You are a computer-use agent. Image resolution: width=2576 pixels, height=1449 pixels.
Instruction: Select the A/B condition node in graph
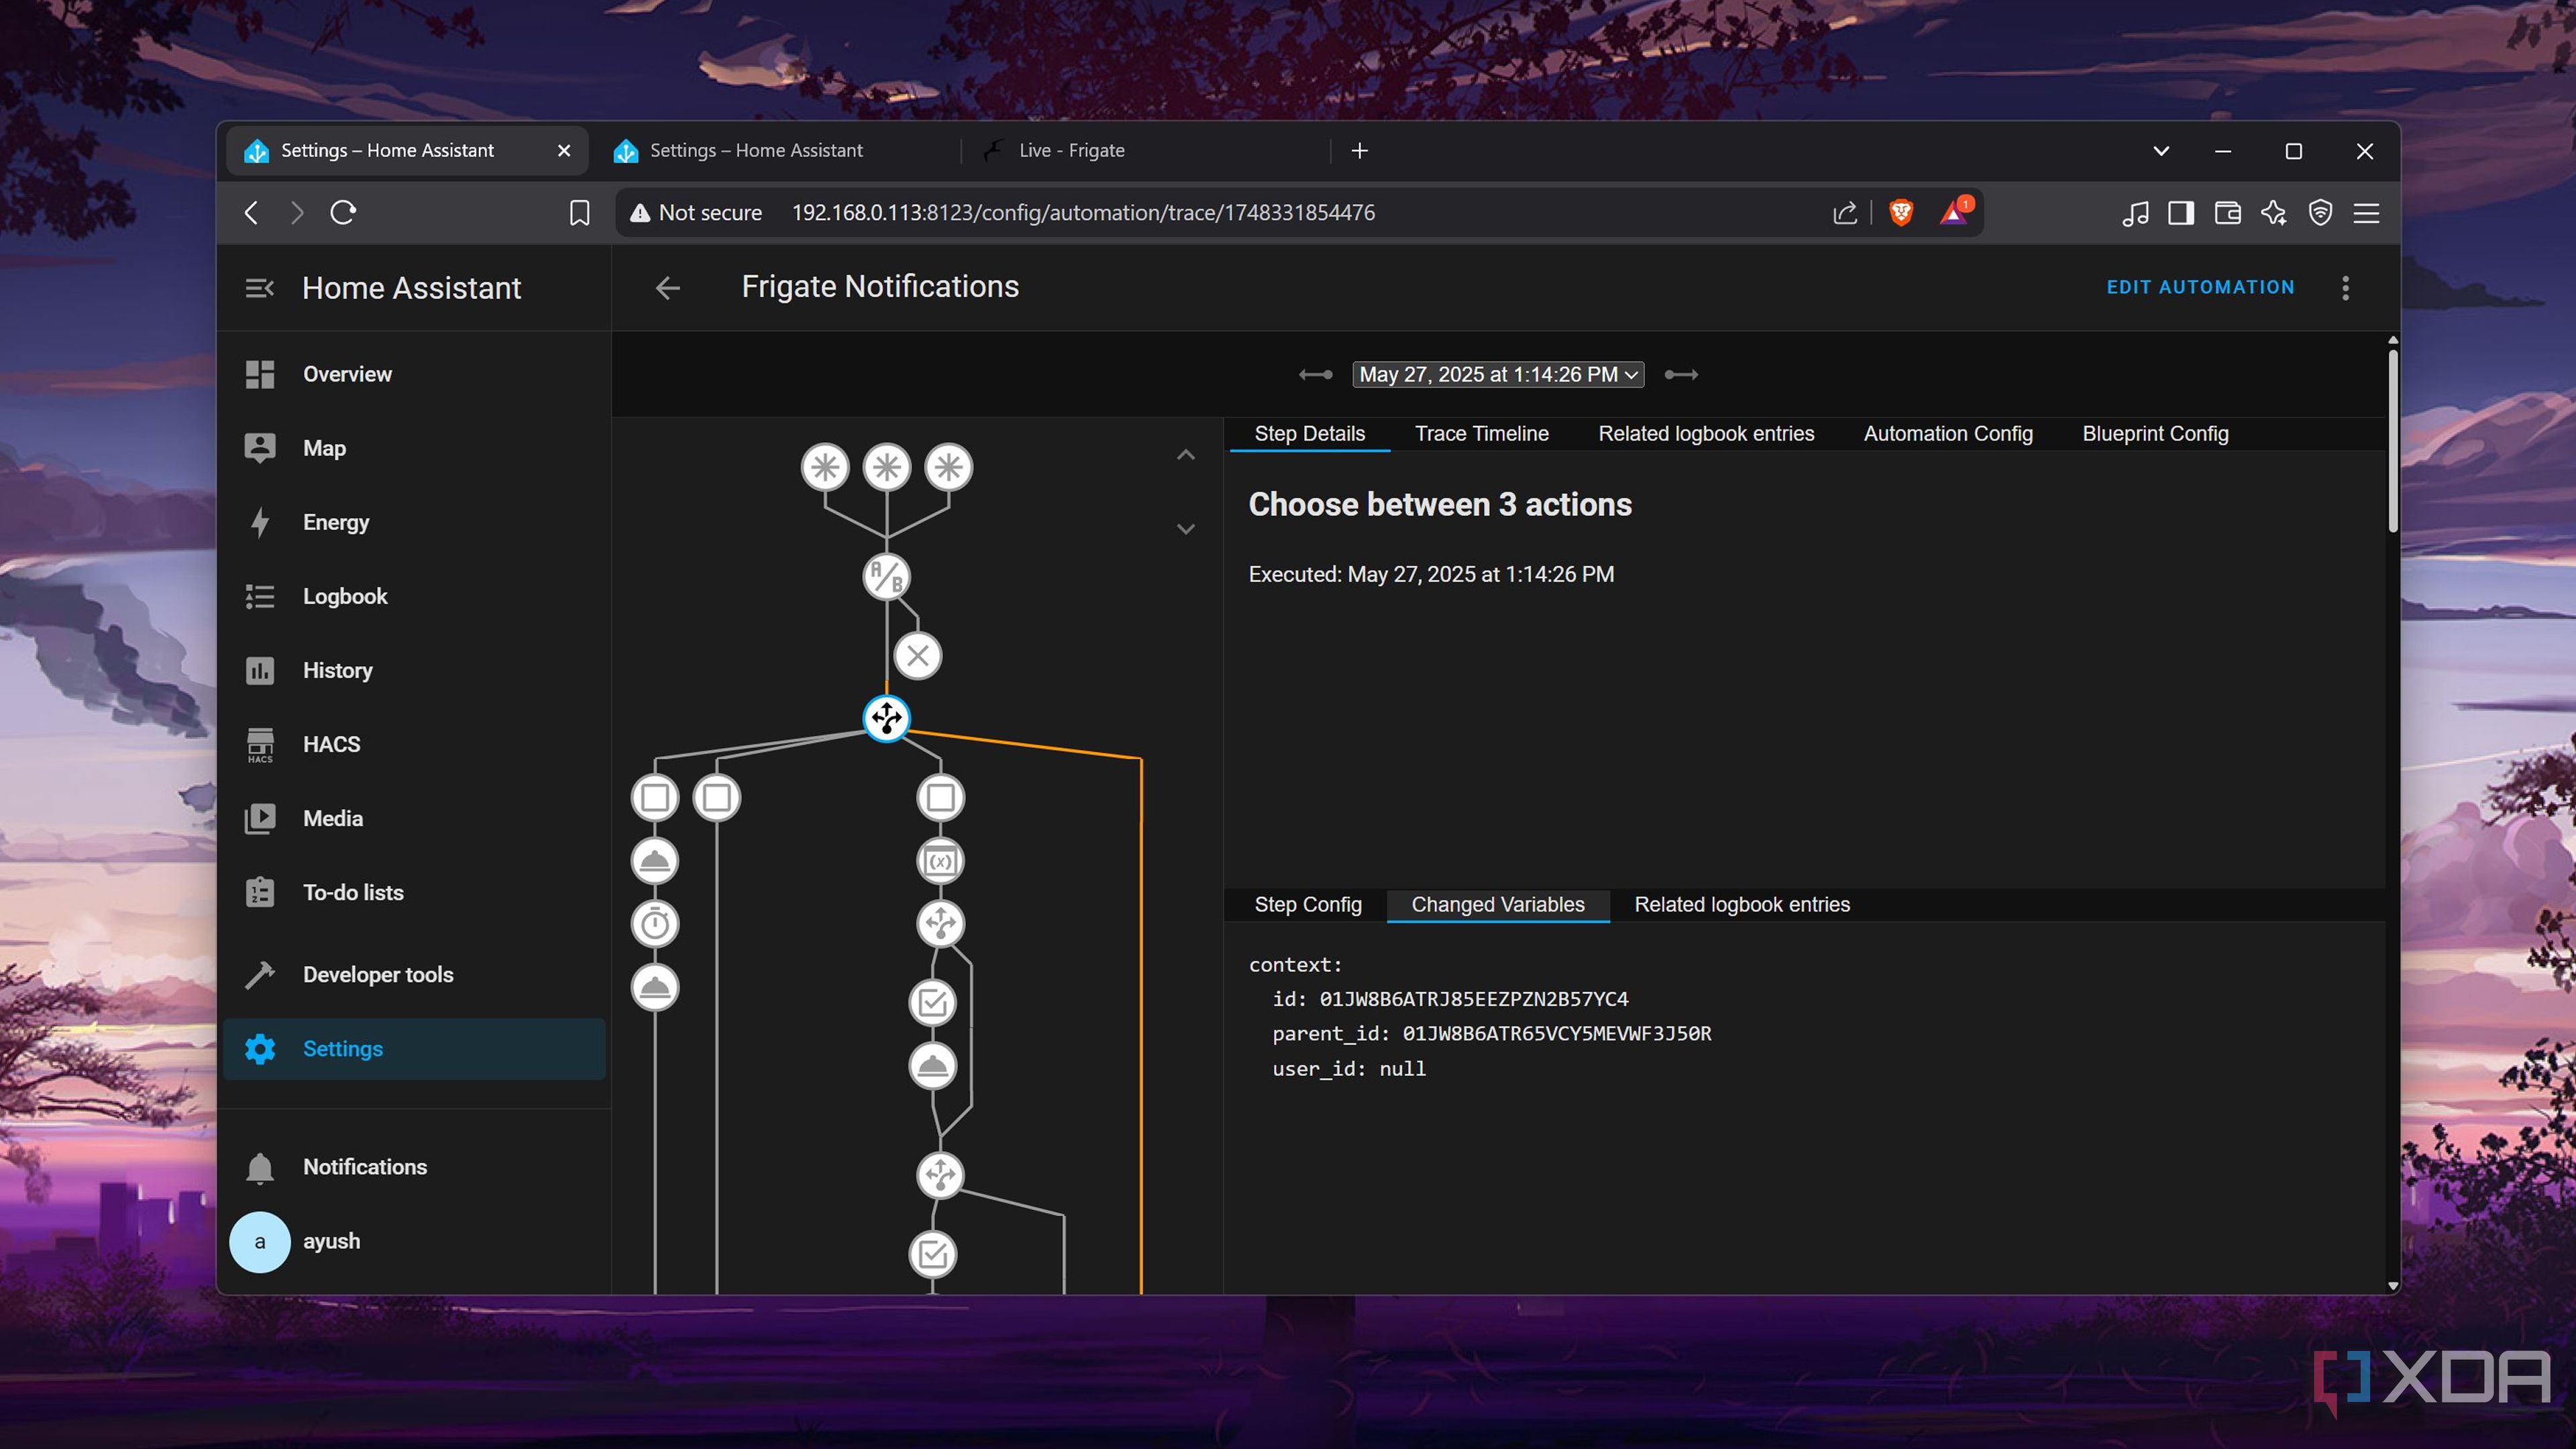(886, 577)
